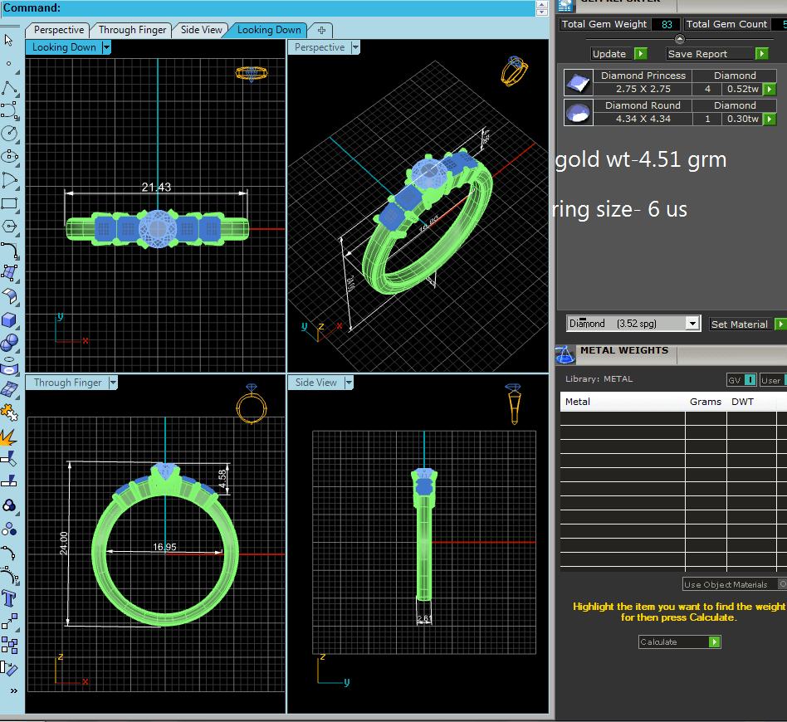Click the gem reporter slider handle
Image resolution: width=787 pixels, height=722 pixels.
[x=680, y=39]
